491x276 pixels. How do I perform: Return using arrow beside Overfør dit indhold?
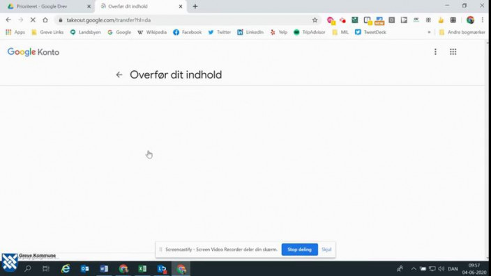click(x=119, y=74)
